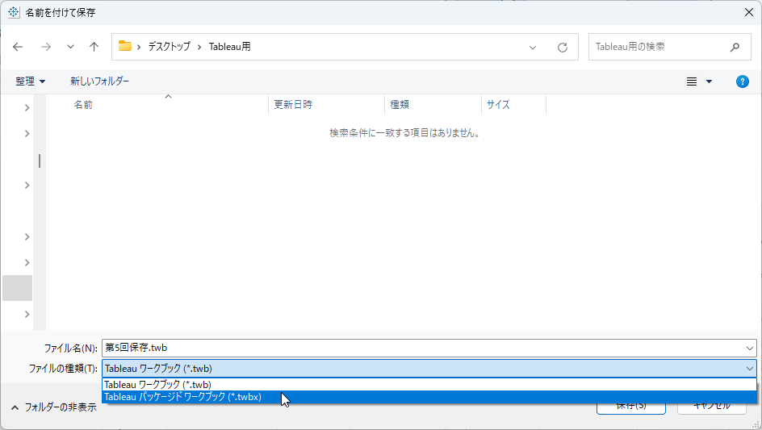Open the 整理 menu
The width and height of the screenshot is (762, 430).
[31, 81]
